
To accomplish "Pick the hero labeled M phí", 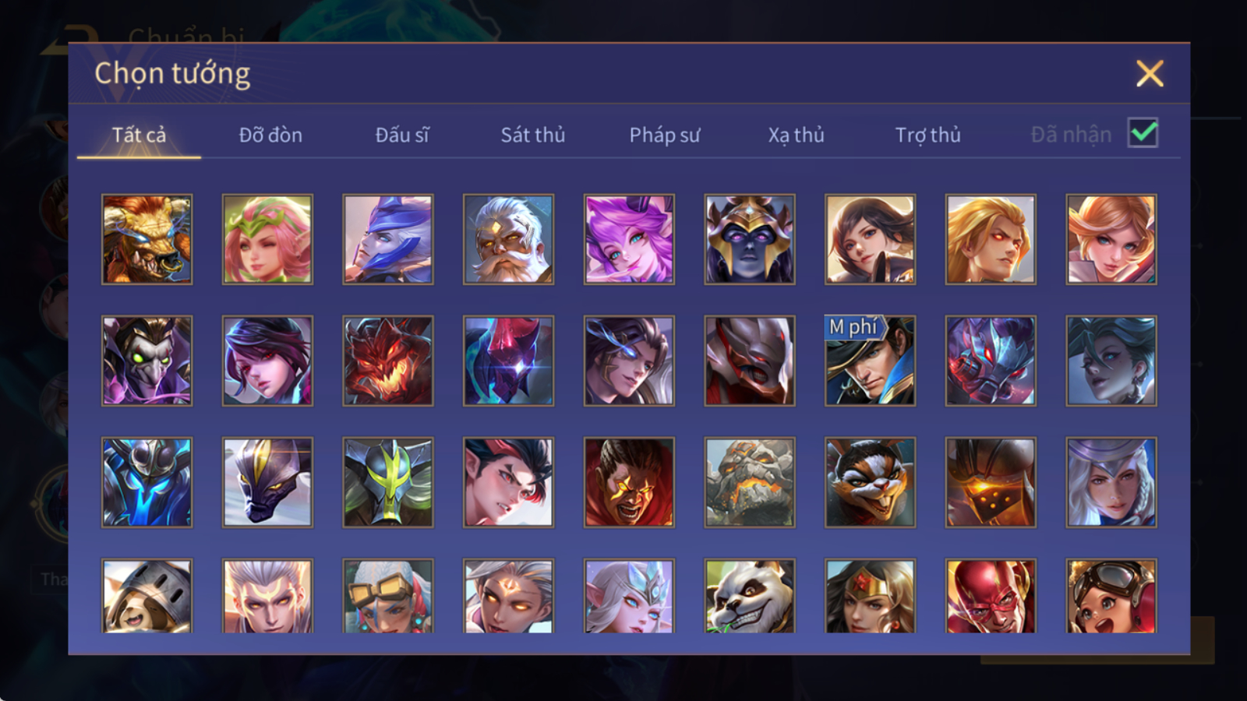I will pyautogui.click(x=870, y=361).
